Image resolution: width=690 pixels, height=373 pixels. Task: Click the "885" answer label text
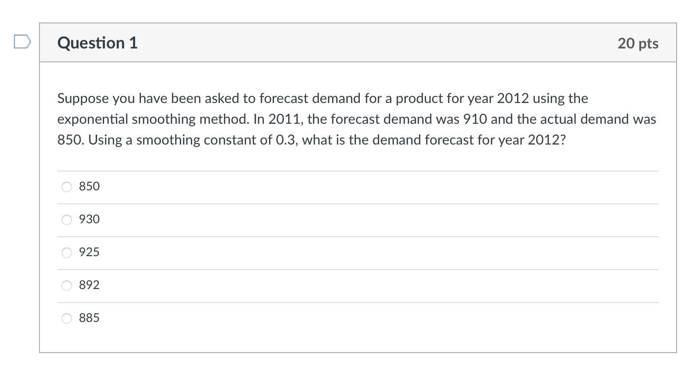(x=89, y=318)
